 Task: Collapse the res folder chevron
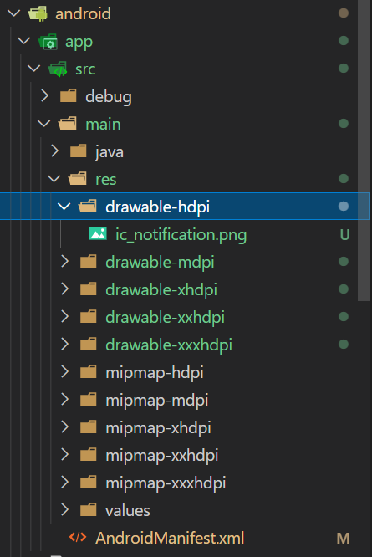click(54, 178)
